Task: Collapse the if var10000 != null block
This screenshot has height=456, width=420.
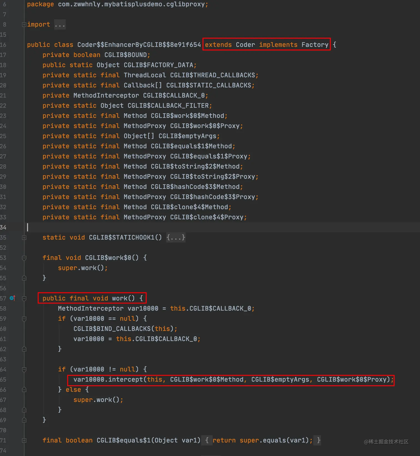Action: point(24,370)
